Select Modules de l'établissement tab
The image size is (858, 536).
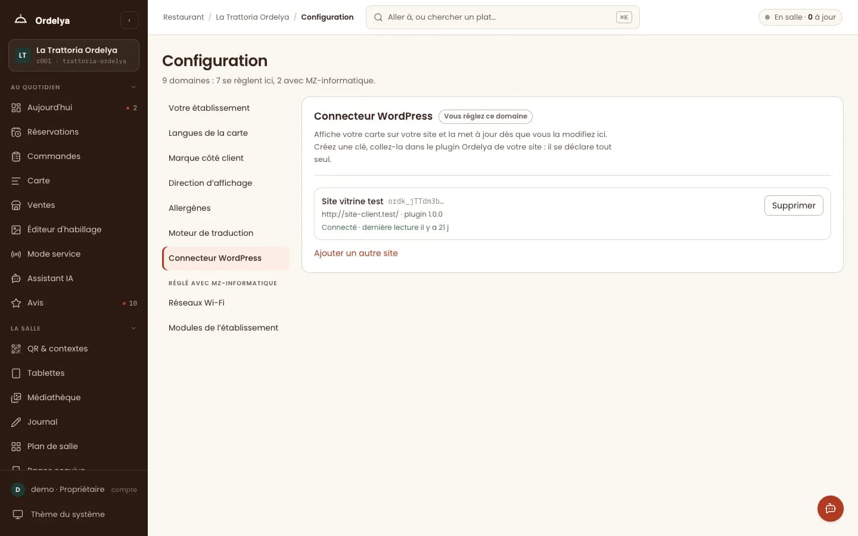coord(225,328)
